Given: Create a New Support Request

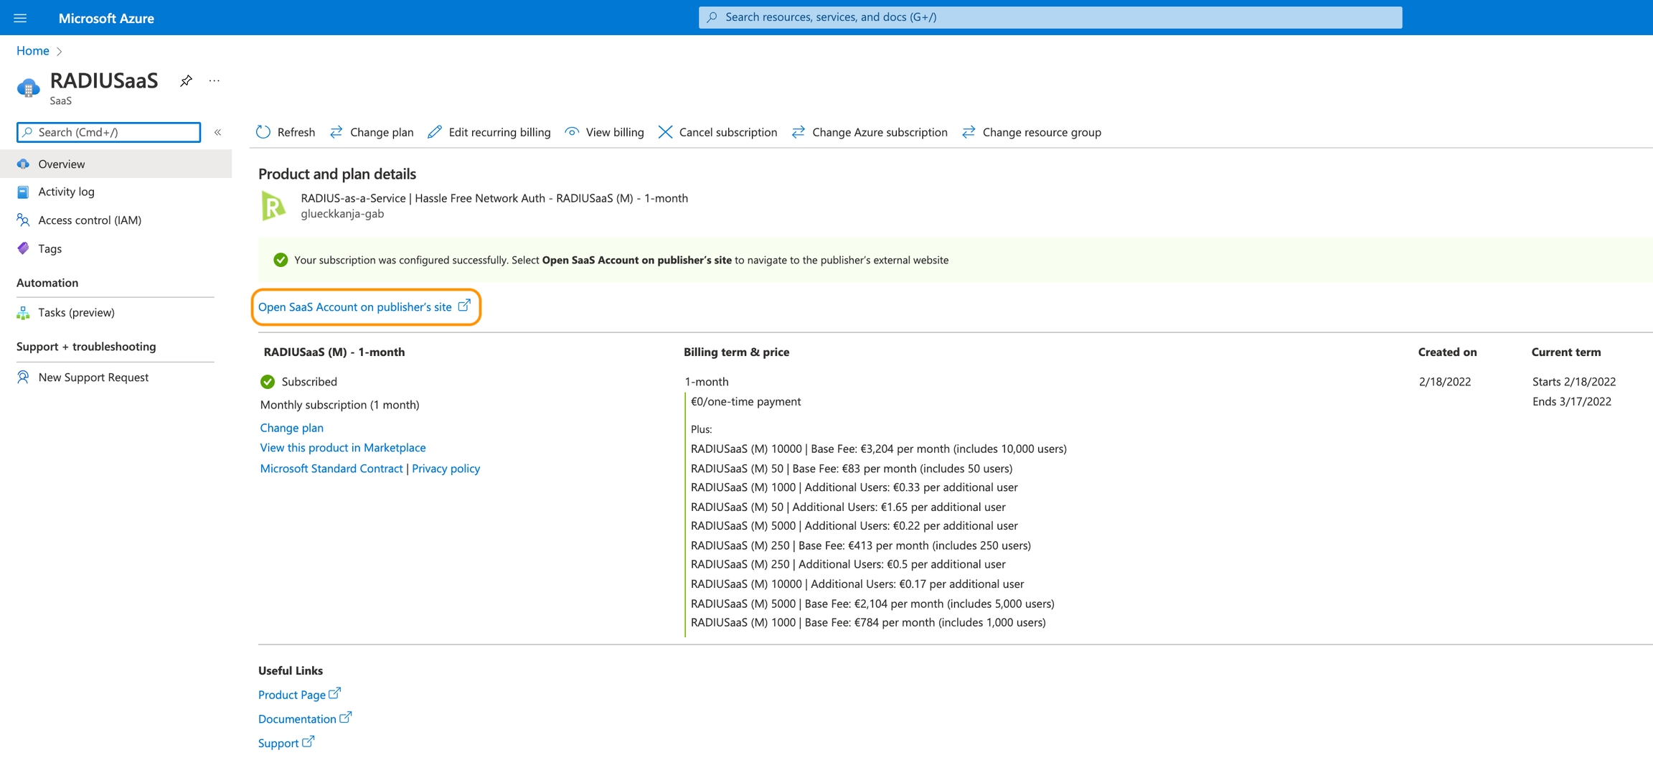Looking at the screenshot, I should (93, 378).
